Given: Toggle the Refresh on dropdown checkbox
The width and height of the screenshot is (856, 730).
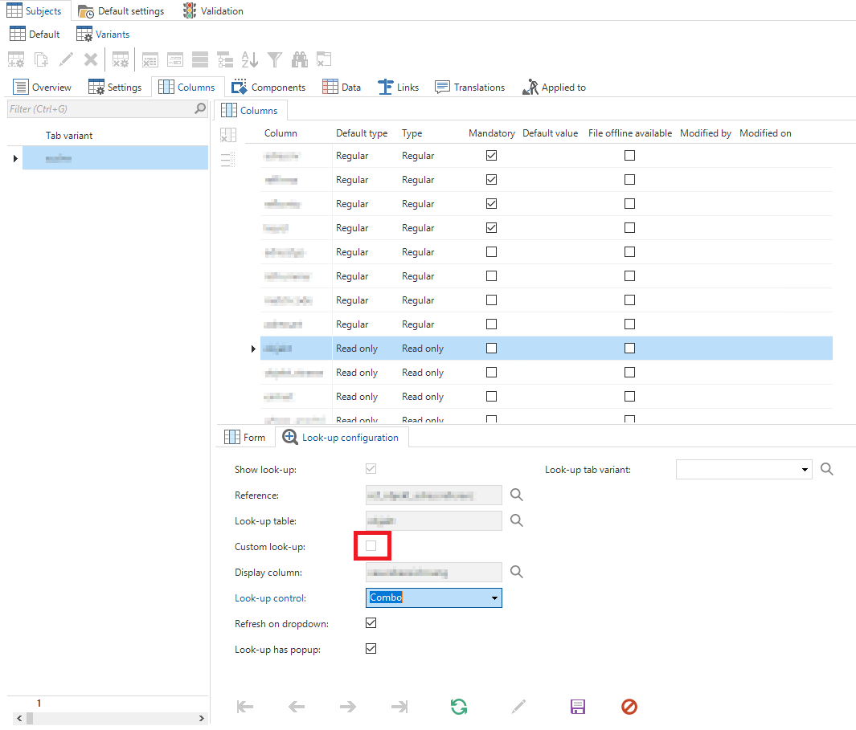Looking at the screenshot, I should pyautogui.click(x=371, y=623).
